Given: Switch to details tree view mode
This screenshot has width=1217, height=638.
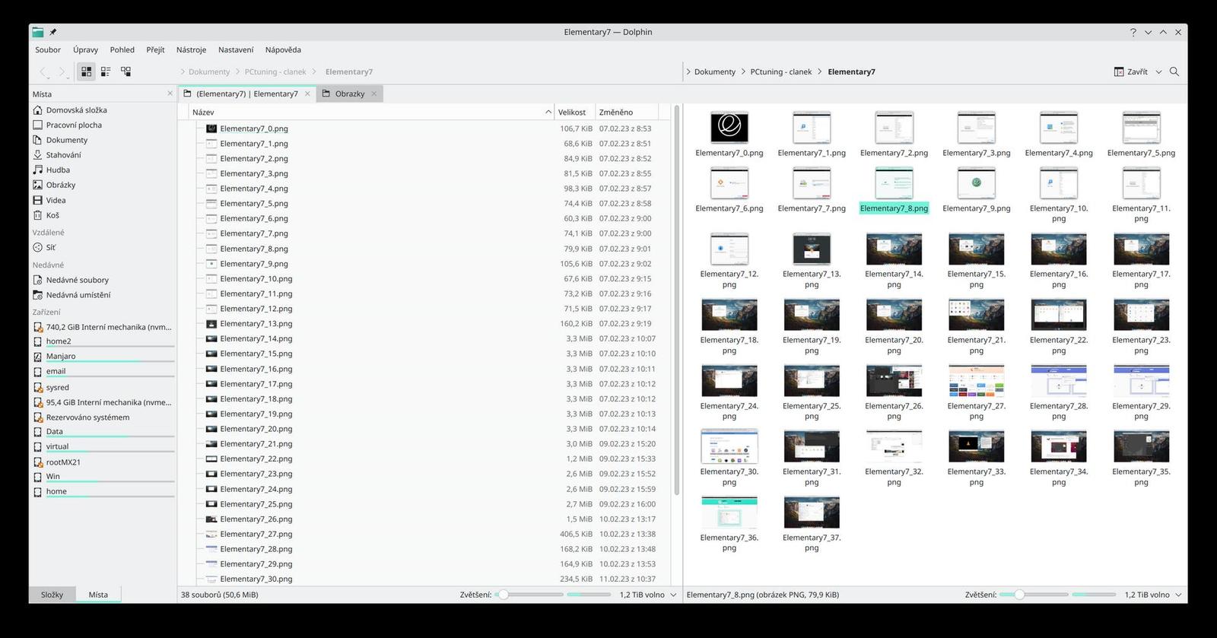Looking at the screenshot, I should 126,71.
